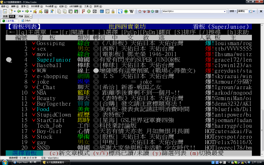Click the 前景 foreground color button
The height and width of the screenshot is (165, 264).
[x=5, y=16]
